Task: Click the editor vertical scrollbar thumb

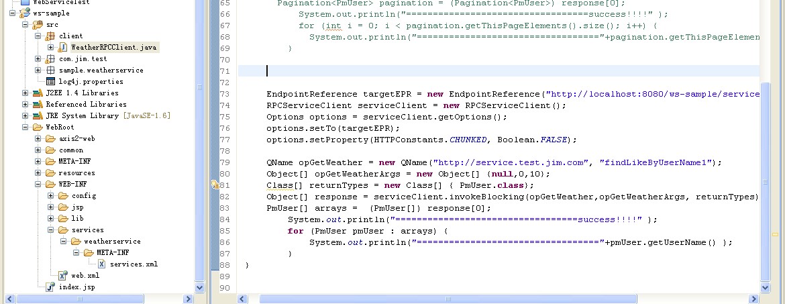Action: (x=765, y=182)
